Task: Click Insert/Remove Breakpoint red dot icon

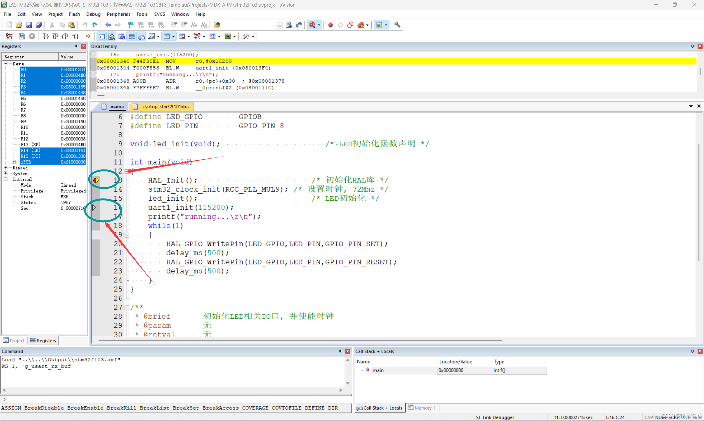Action: pyautogui.click(x=330, y=25)
